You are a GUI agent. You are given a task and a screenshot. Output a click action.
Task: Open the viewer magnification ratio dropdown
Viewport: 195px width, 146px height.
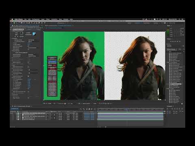pyautogui.click(x=50, y=103)
